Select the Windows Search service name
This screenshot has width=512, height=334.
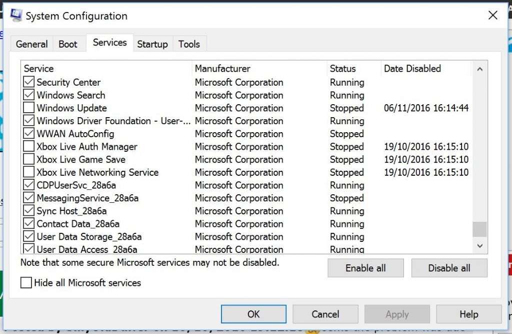[x=71, y=95]
